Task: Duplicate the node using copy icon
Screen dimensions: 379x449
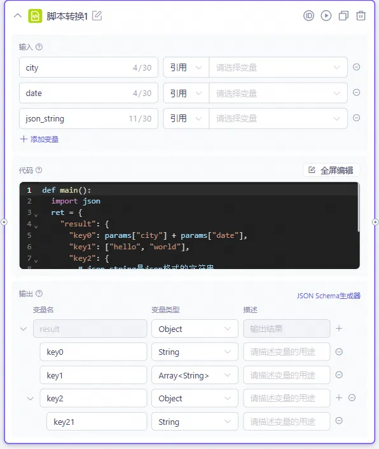Action: pos(343,16)
